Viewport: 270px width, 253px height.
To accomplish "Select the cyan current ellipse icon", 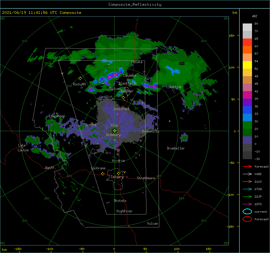I will 247,211.
